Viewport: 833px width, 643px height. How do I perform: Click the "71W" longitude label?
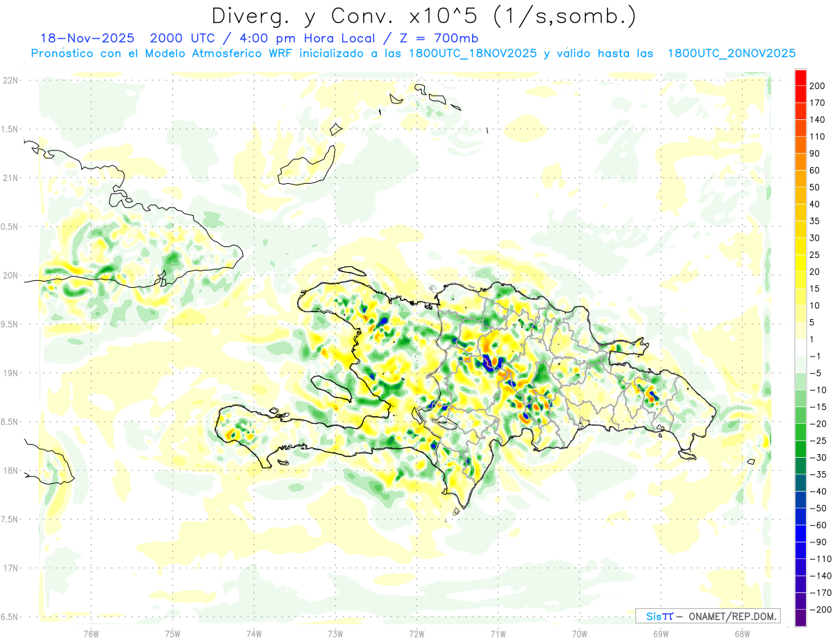point(498,633)
